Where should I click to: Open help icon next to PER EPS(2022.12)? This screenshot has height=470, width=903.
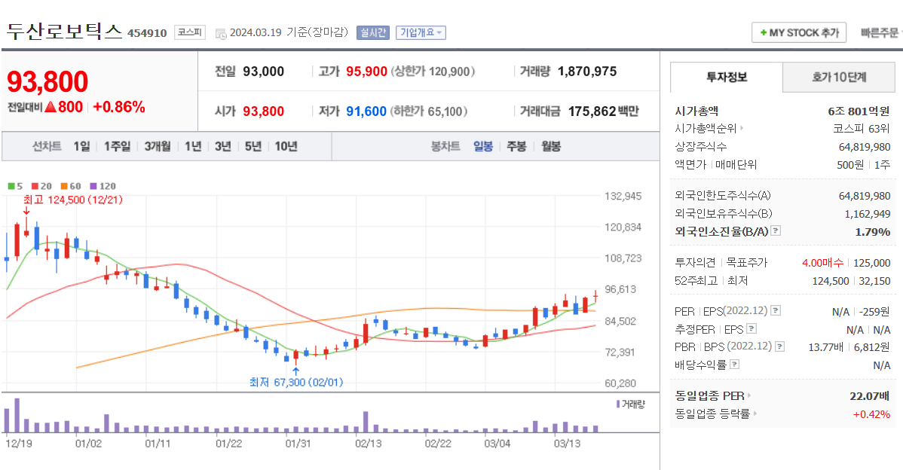point(776,310)
